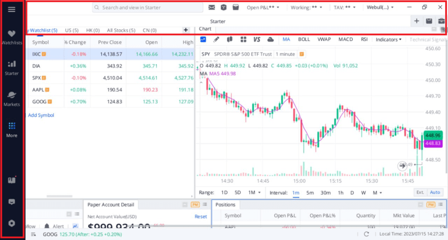Select the Paper Account Detail tab

(x=110, y=205)
